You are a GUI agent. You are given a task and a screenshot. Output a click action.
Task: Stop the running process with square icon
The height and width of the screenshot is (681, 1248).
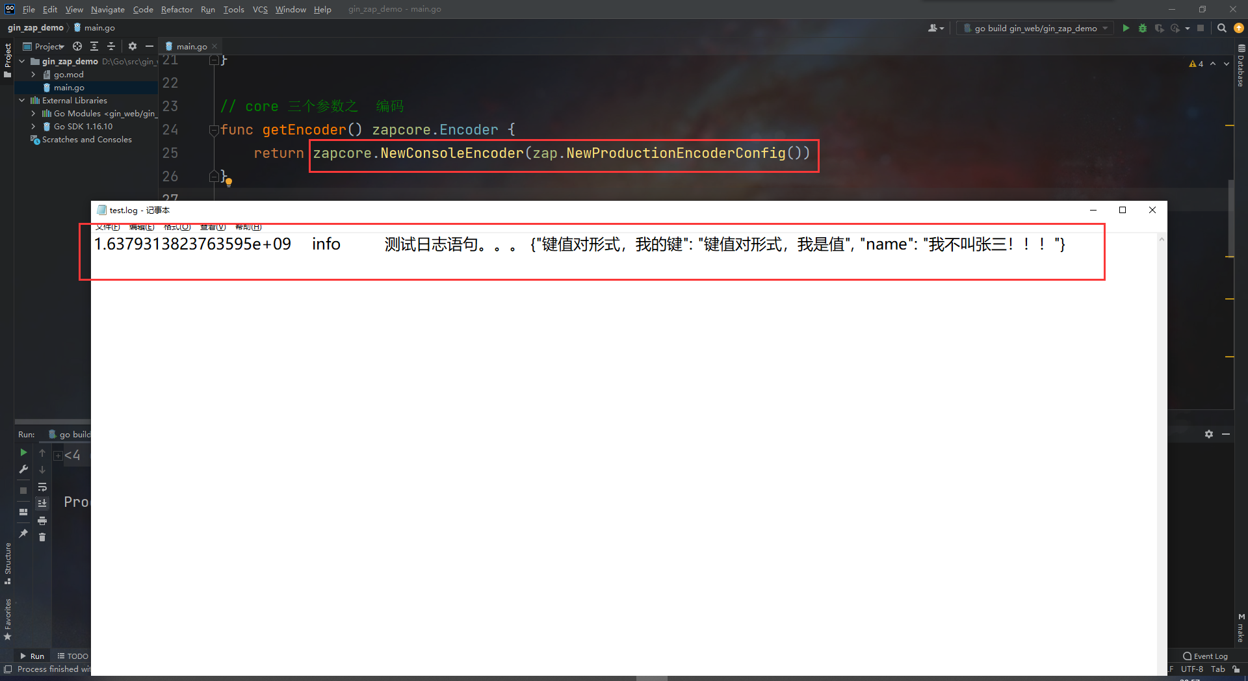pyautogui.click(x=23, y=490)
